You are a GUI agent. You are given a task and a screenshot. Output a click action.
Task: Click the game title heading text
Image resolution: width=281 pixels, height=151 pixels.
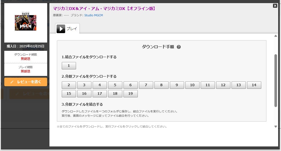pyautogui.click(x=104, y=9)
